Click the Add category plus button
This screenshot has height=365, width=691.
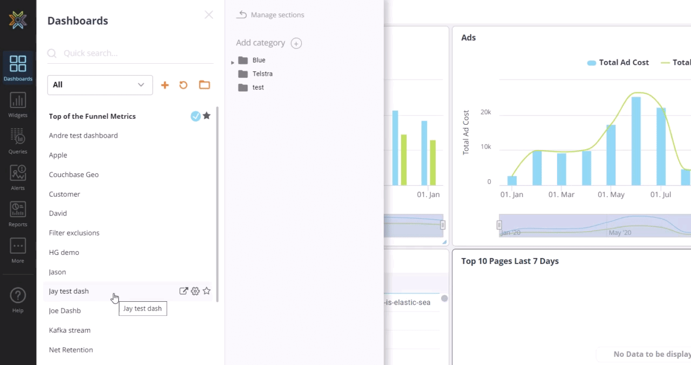pos(296,43)
